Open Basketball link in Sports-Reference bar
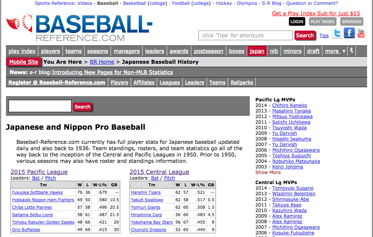 134,3
